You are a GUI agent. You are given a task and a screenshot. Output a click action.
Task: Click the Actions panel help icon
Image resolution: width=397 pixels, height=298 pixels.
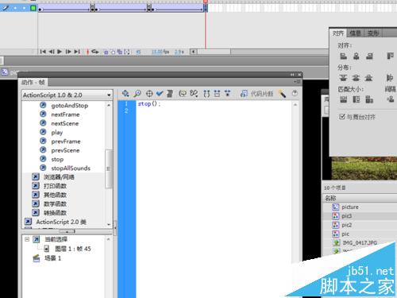pos(295,93)
